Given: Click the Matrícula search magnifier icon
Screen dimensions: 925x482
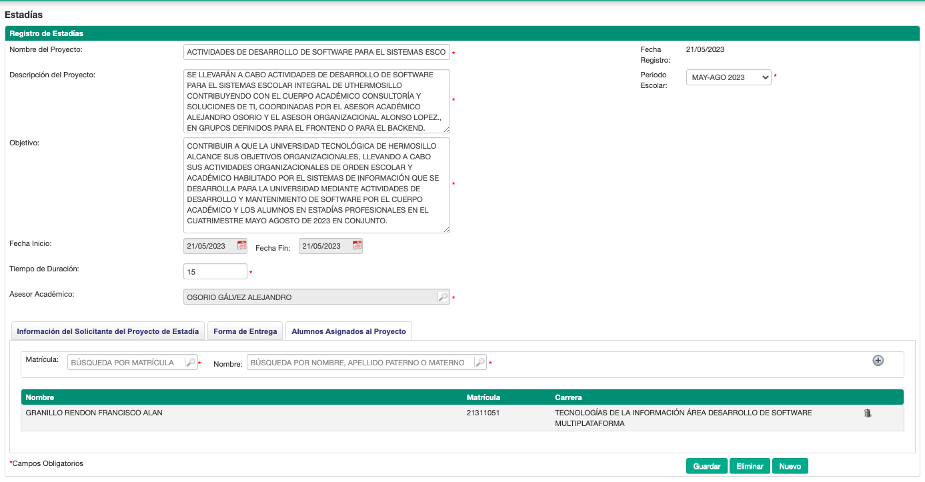Looking at the screenshot, I should (x=191, y=363).
